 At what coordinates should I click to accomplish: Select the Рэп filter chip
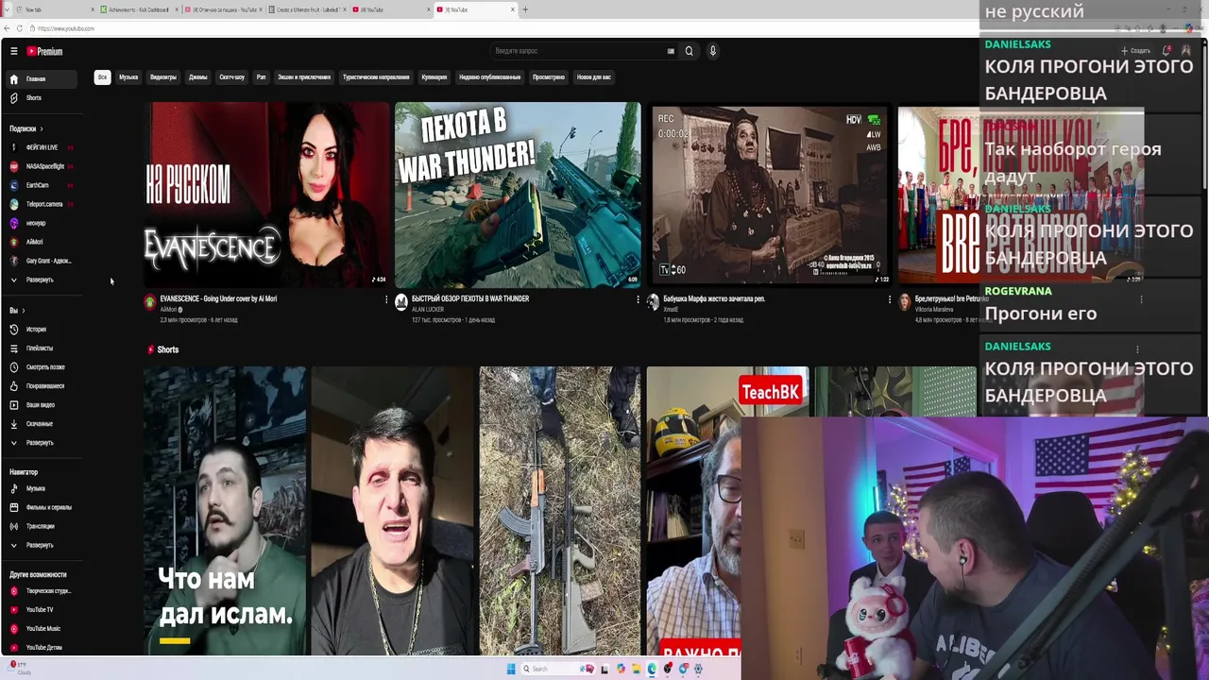click(x=262, y=77)
